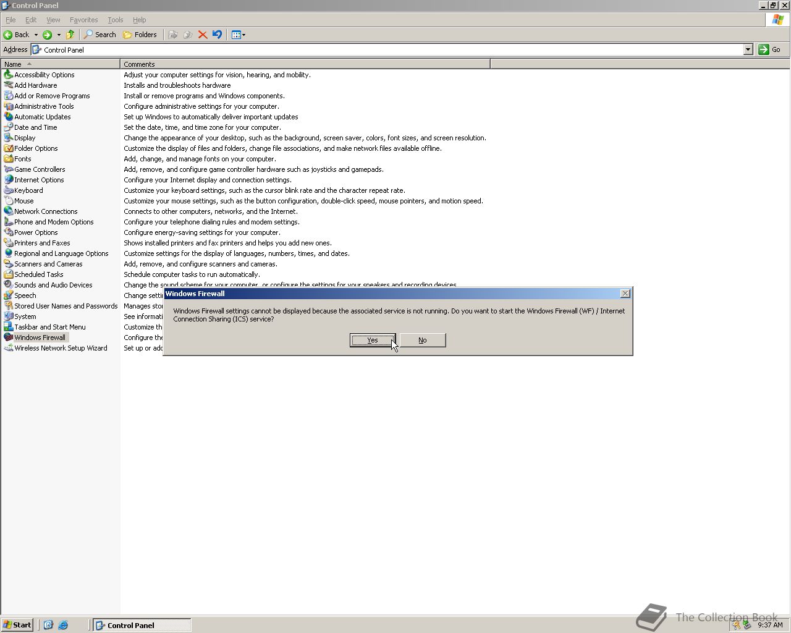791x633 pixels.
Task: Open the Fonts folder icon
Action: click(8, 159)
